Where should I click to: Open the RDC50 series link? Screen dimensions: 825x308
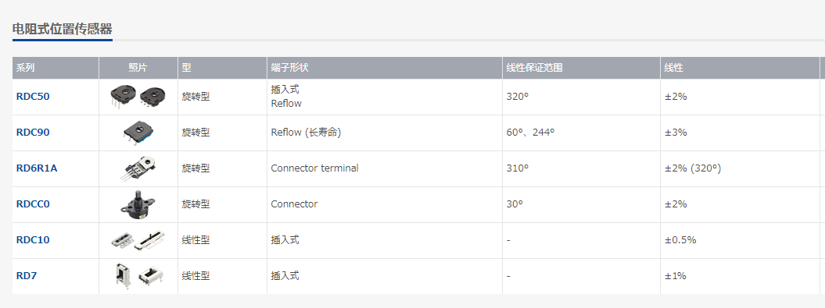pyautogui.click(x=33, y=97)
